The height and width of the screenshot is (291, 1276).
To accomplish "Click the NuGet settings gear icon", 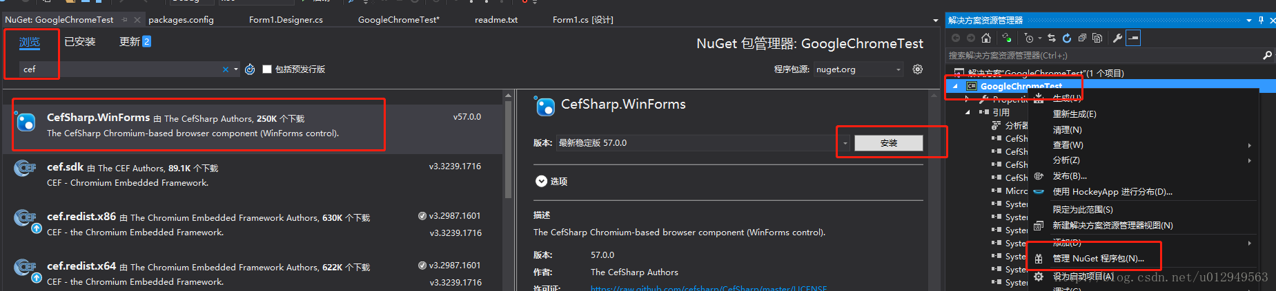I will 918,69.
